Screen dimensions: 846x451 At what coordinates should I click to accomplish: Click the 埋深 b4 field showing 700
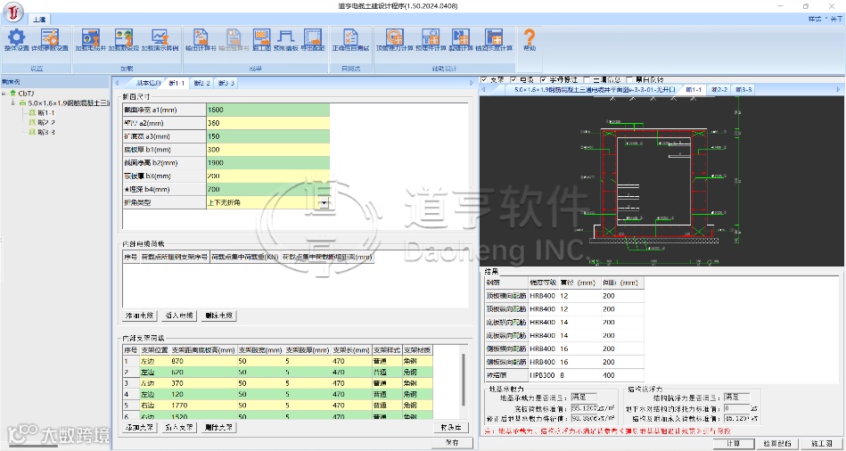coord(267,189)
